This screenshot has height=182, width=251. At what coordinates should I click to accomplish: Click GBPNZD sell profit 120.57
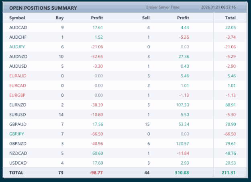(182, 144)
